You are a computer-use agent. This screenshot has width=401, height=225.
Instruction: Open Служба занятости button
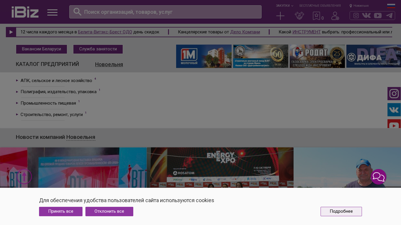(x=98, y=49)
